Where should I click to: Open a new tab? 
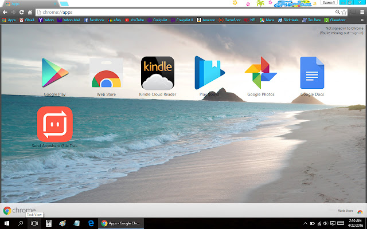(x=64, y=4)
